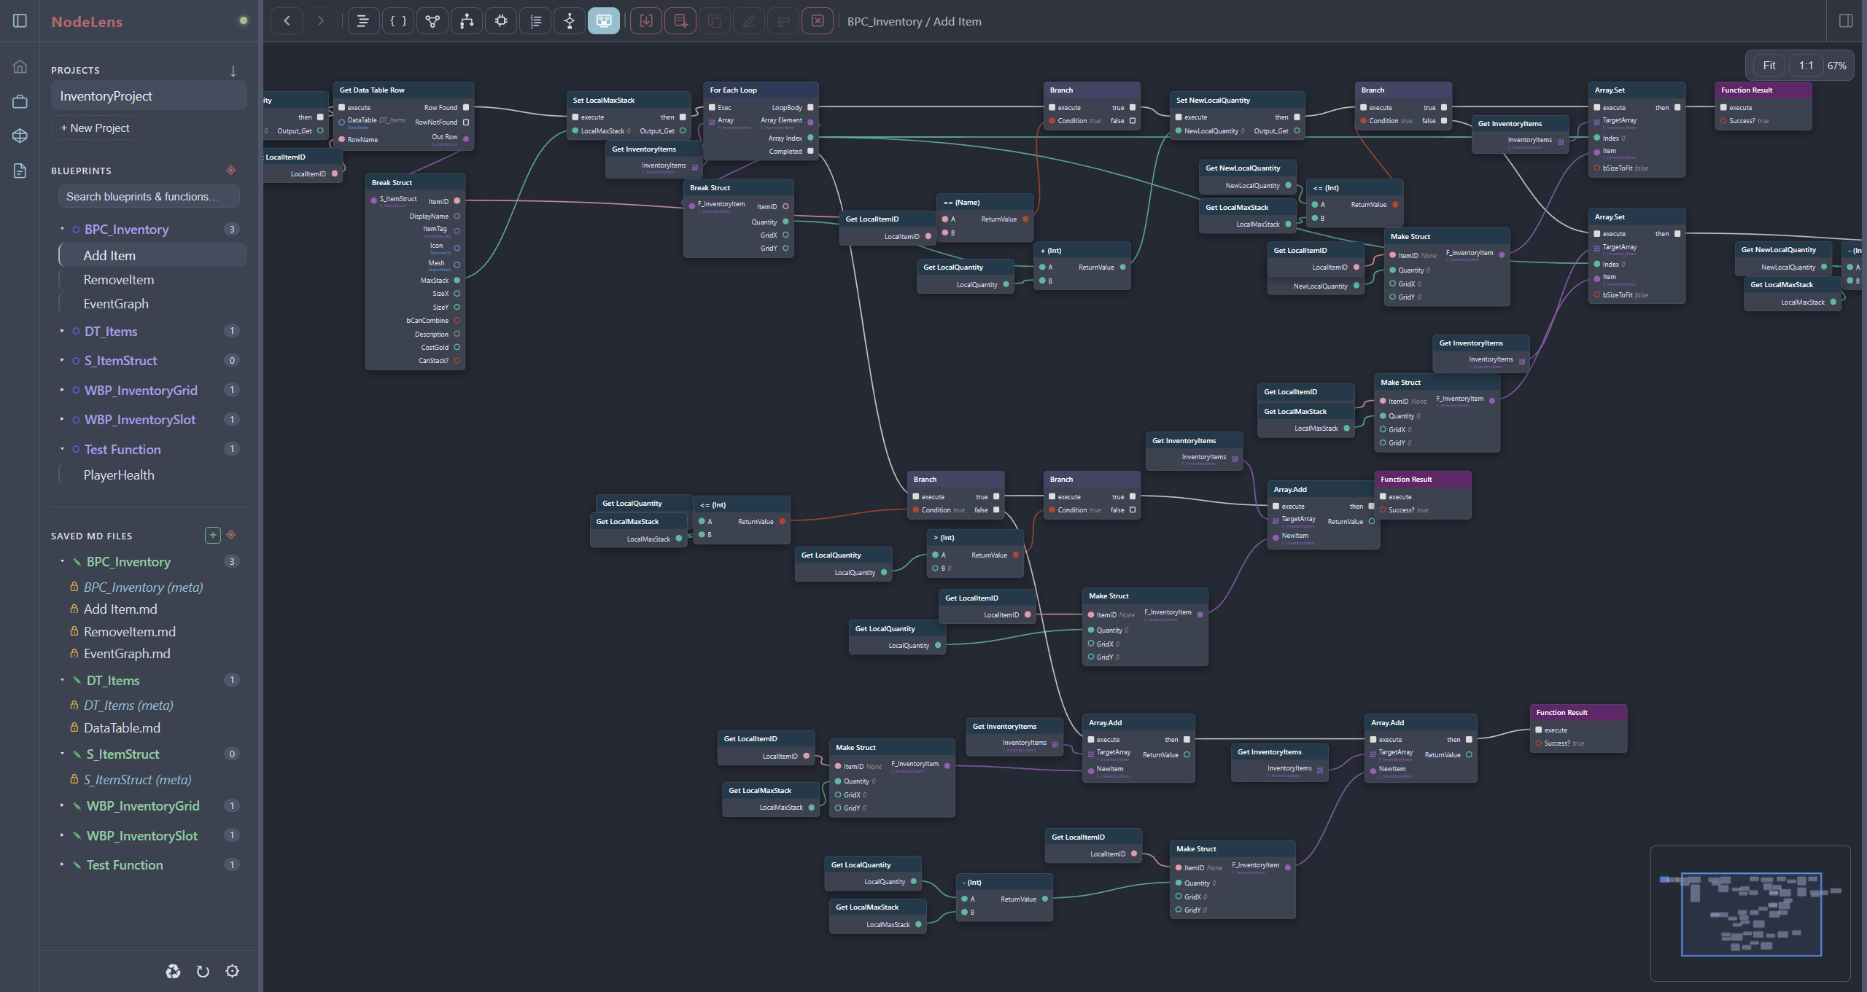Open the 3D cube blueprints icon
This screenshot has height=992, width=1867.
coord(20,136)
